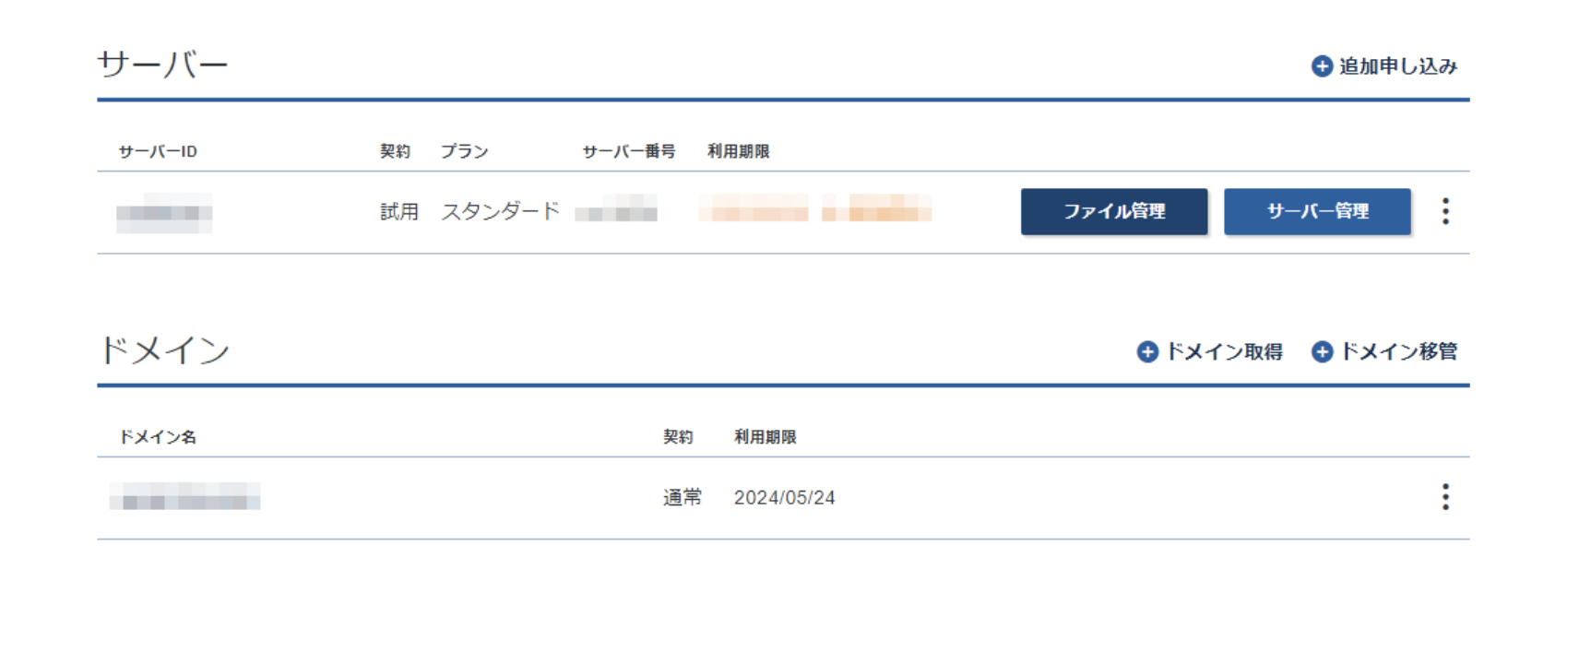The height and width of the screenshot is (664, 1579).
Task: Open サーバー管理 for the server
Action: 1317,212
